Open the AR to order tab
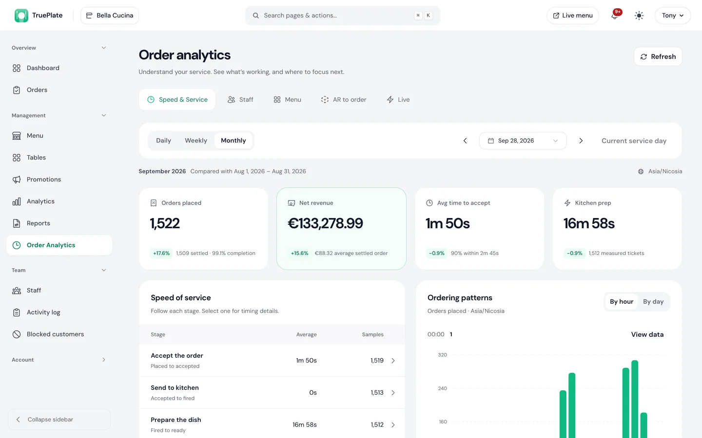Screen dimensions: 702x438 coord(344,99)
